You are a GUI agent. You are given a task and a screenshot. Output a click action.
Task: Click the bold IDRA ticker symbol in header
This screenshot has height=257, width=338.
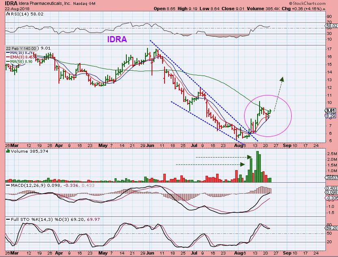(x=11, y=3)
